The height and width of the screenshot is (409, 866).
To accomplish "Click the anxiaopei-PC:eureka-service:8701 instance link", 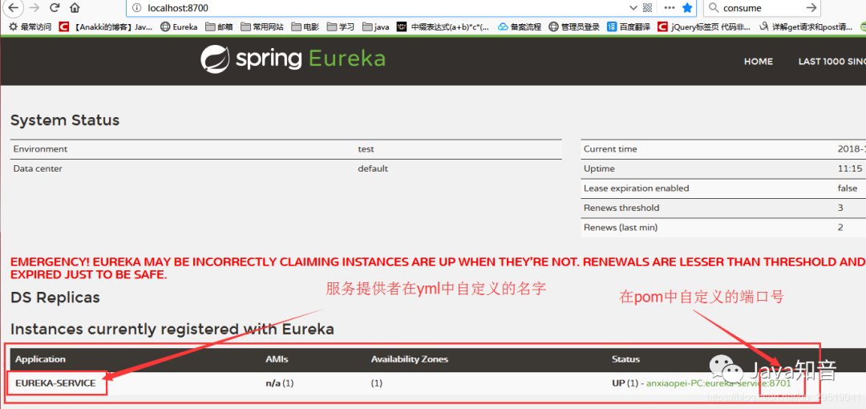I will coord(718,383).
